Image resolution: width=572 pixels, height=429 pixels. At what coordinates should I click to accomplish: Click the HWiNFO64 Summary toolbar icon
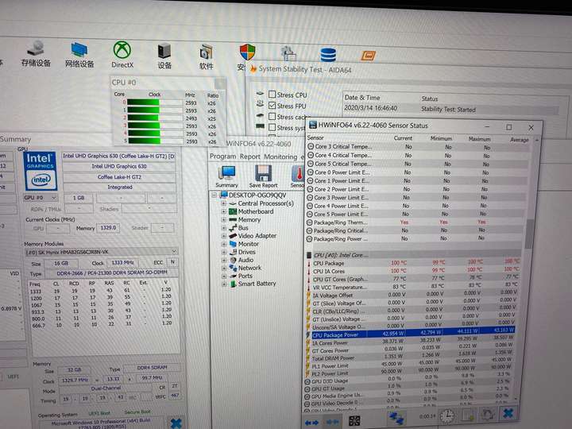tap(226, 176)
